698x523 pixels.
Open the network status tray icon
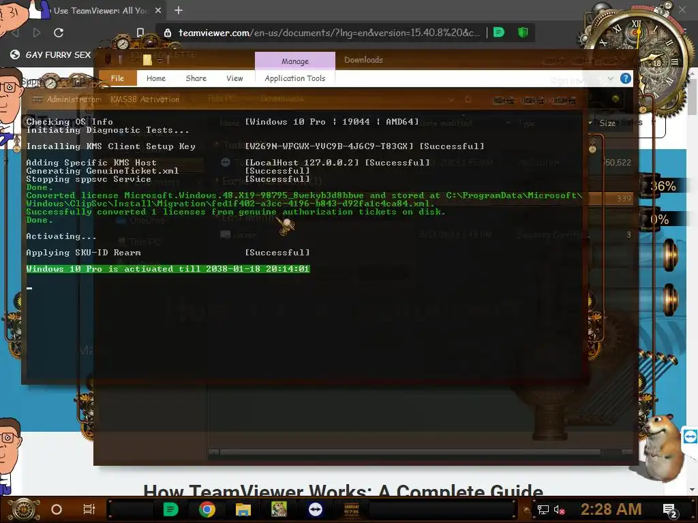tap(543, 509)
